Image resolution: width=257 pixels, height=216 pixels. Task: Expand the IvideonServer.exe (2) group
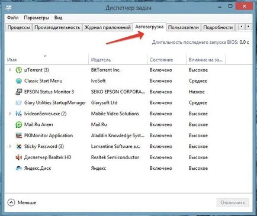coord(10,114)
